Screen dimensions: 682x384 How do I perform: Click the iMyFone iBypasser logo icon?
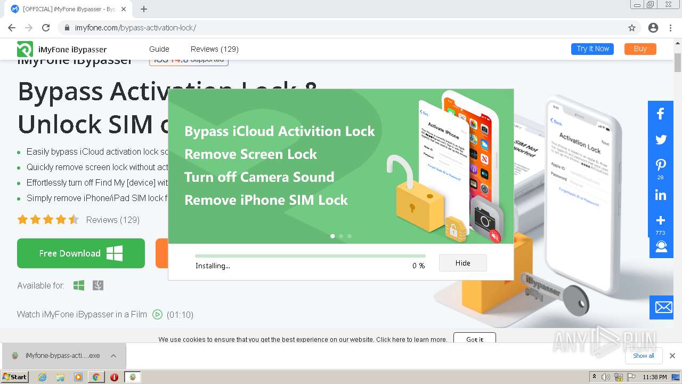[25, 49]
